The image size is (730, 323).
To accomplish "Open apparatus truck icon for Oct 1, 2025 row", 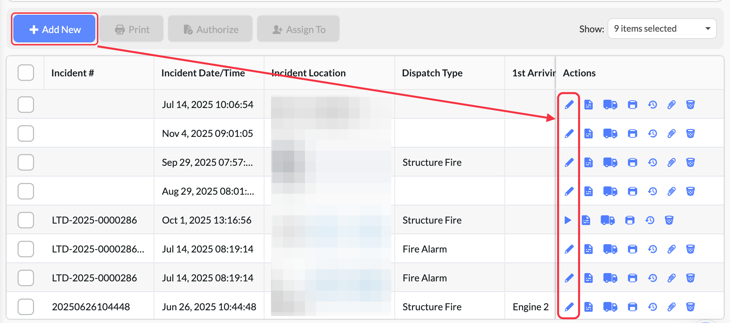I will [608, 220].
